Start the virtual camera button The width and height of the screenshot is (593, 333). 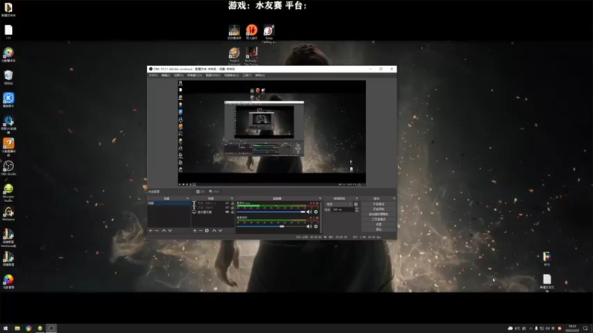click(379, 214)
